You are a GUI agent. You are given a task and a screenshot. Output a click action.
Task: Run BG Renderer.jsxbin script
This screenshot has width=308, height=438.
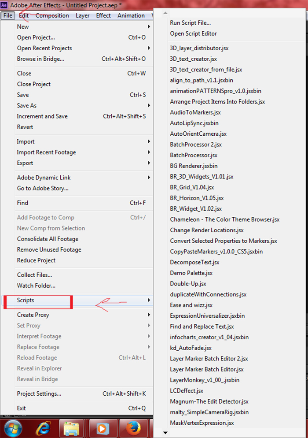(194, 166)
